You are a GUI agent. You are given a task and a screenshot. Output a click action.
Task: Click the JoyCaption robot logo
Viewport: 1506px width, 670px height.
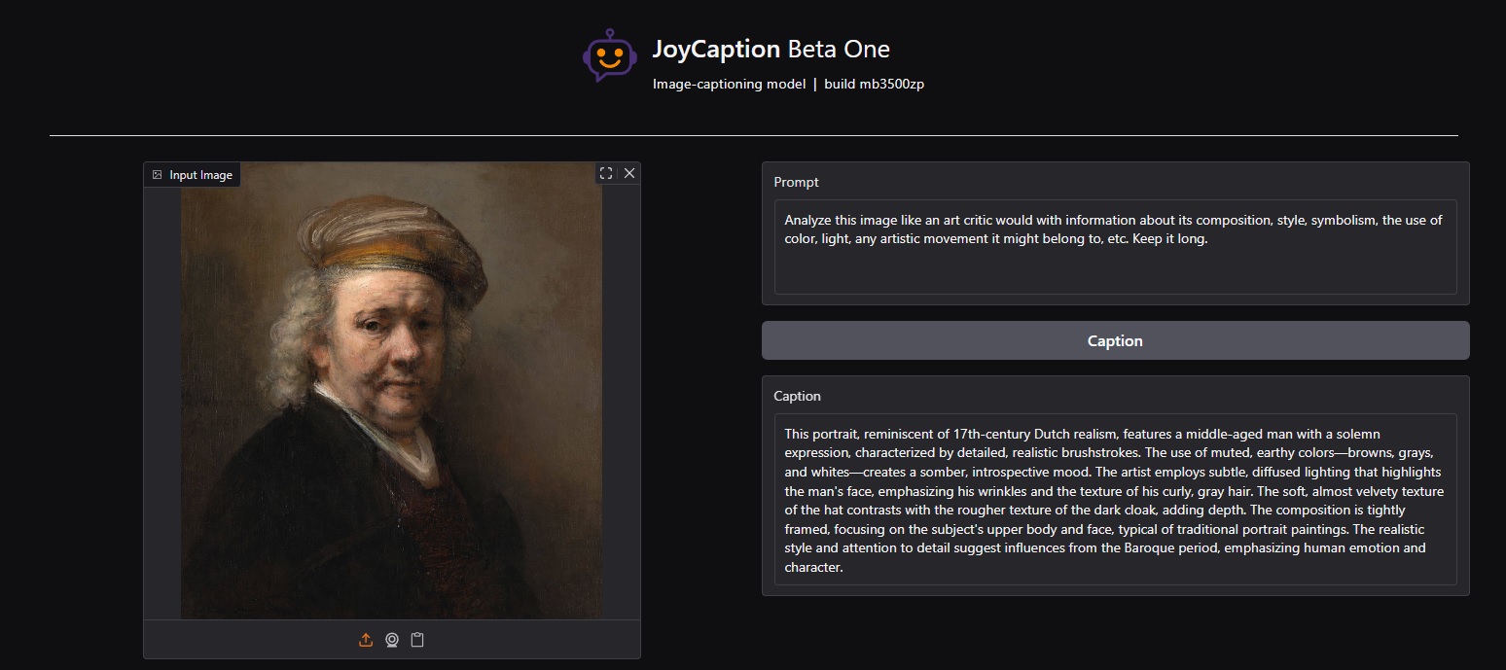(609, 55)
